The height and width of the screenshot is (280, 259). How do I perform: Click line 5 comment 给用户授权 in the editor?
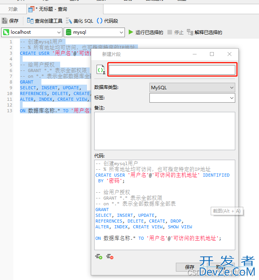click(x=37, y=65)
